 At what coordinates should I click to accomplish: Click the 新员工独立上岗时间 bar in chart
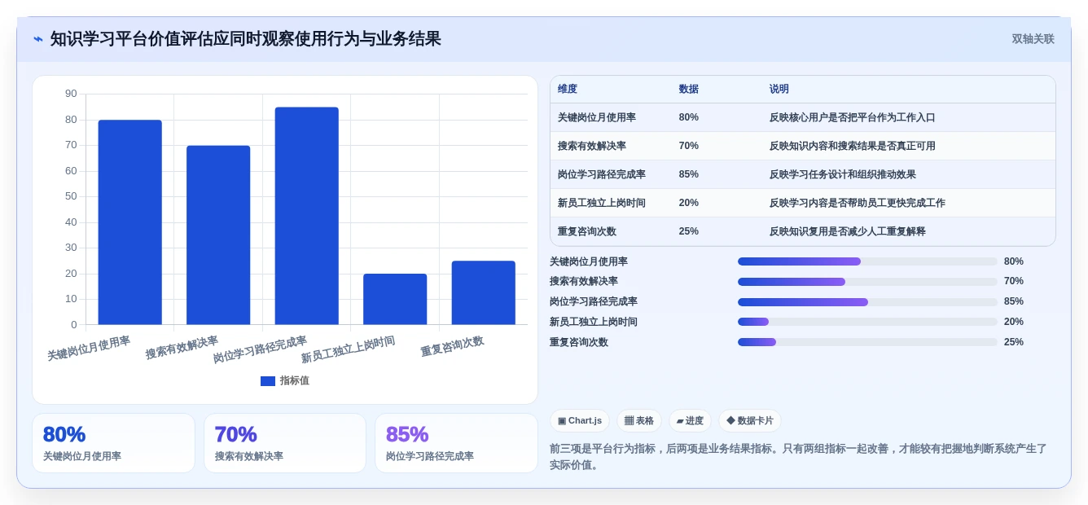(x=395, y=299)
